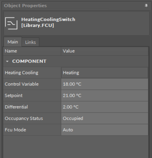Select the Main tab

(13, 42)
